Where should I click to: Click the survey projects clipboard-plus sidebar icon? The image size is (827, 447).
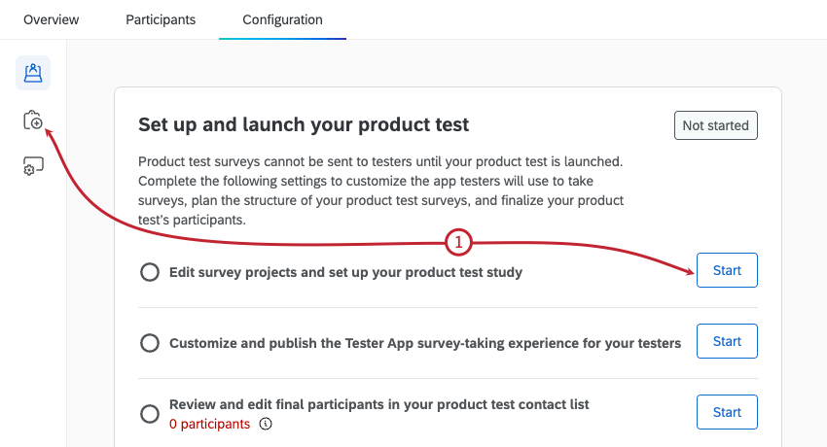(x=33, y=120)
